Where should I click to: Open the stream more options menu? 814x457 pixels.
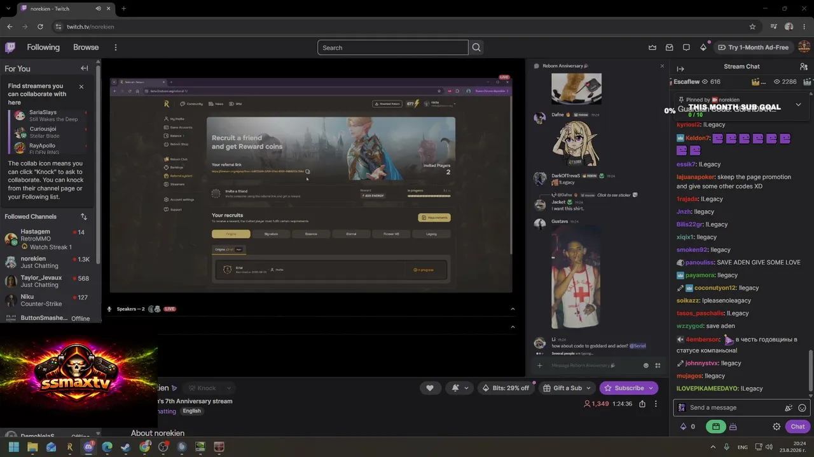(656, 404)
